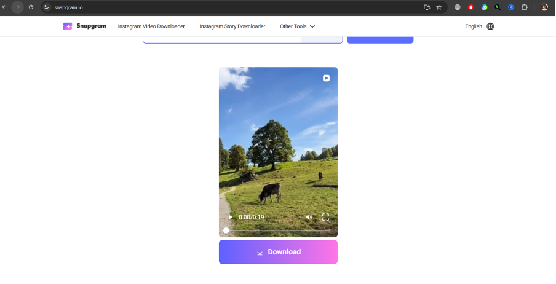Screen dimensions: 556x284
Task: Click the video progress scrubber bar
Action: pyautogui.click(x=278, y=231)
